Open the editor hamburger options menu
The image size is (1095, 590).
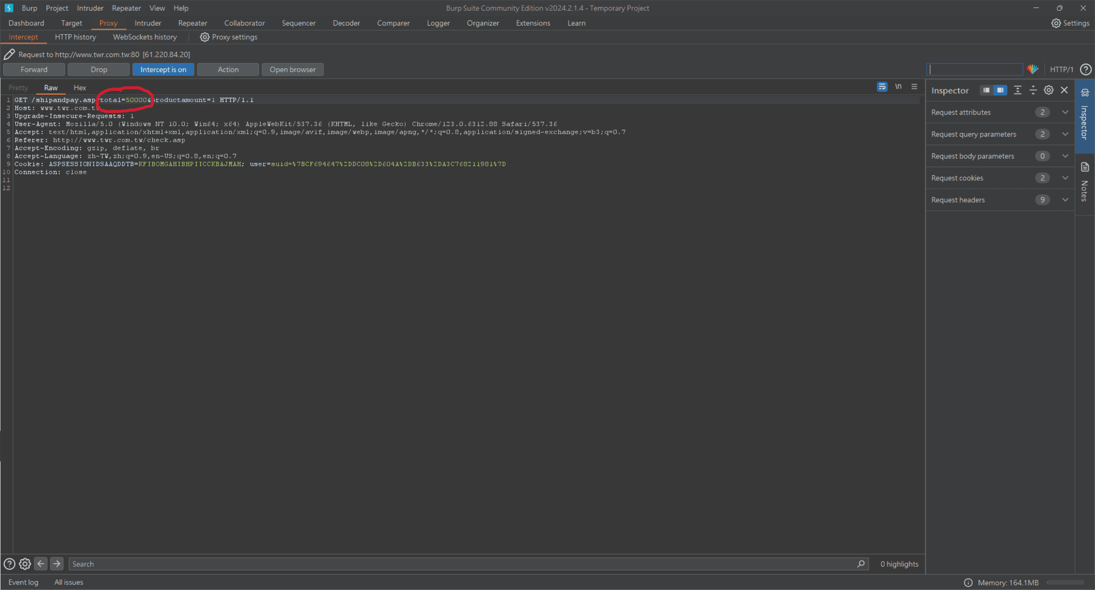[x=914, y=87]
